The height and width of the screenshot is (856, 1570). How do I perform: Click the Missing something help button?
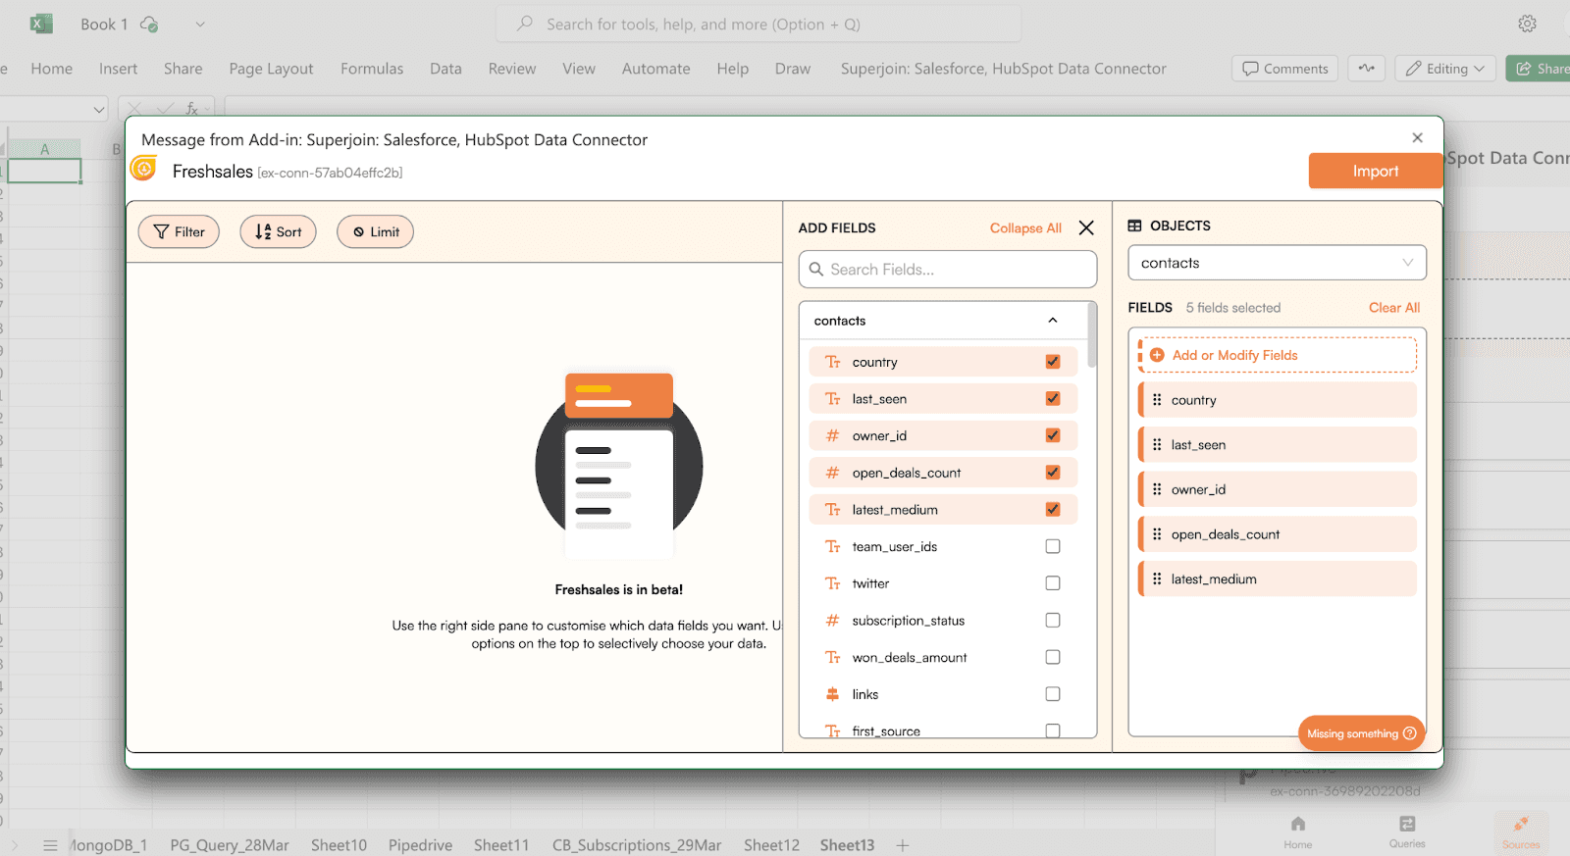(1361, 733)
